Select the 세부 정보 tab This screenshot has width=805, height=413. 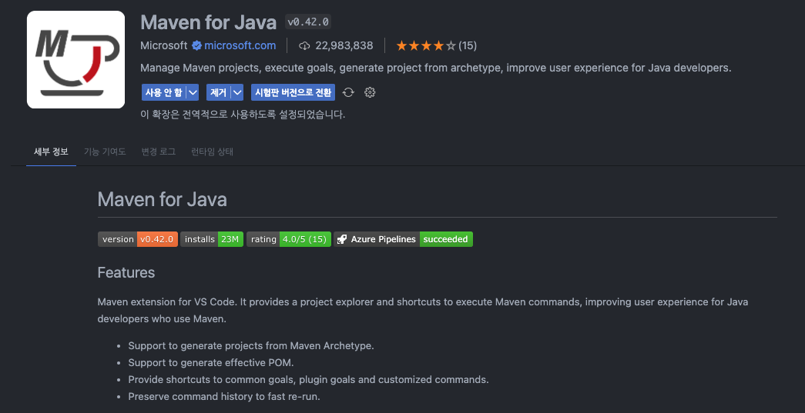point(51,152)
